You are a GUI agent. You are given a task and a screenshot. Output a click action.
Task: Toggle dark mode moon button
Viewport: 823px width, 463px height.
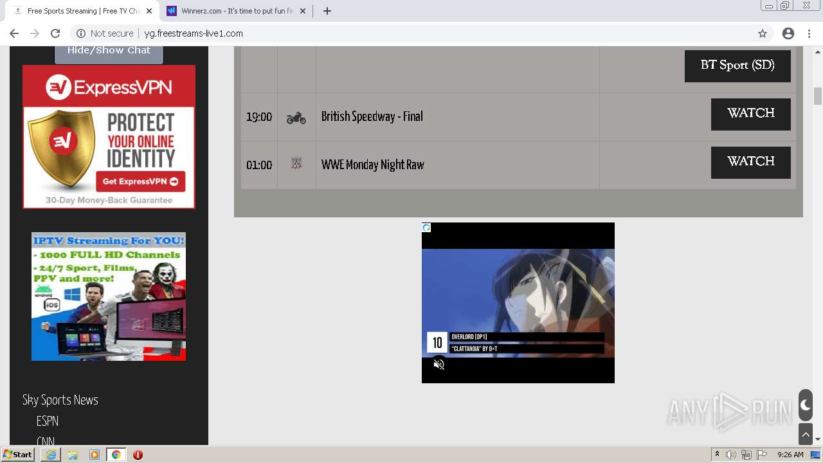pyautogui.click(x=806, y=405)
